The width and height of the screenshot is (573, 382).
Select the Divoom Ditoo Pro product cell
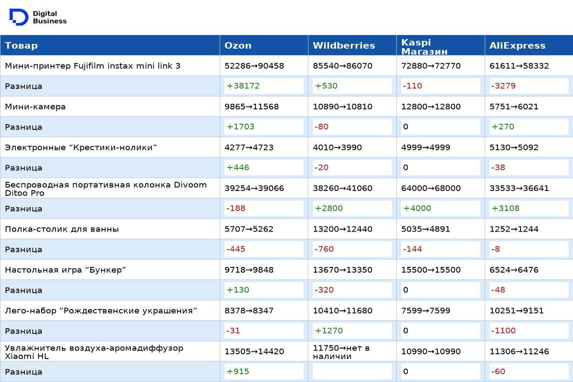coord(106,189)
